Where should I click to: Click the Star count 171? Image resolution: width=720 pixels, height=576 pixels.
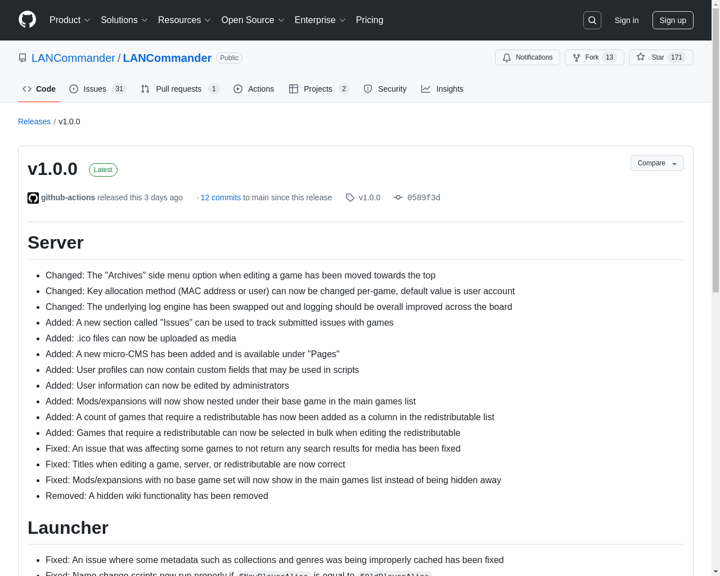click(x=677, y=57)
